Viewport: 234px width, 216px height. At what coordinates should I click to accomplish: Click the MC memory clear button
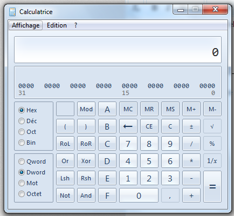click(128, 109)
